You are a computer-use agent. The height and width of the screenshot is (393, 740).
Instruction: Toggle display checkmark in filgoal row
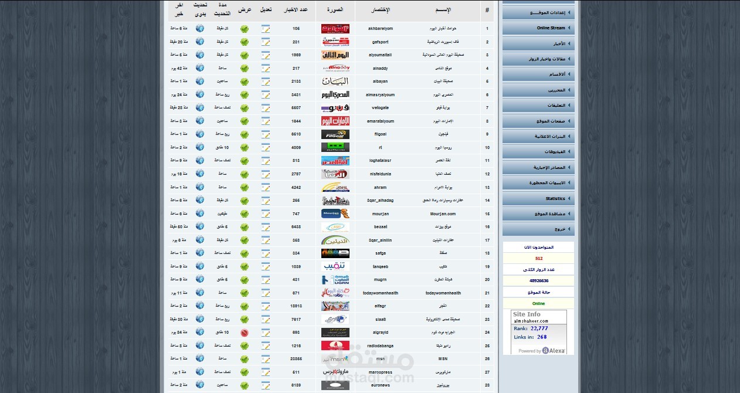click(245, 134)
